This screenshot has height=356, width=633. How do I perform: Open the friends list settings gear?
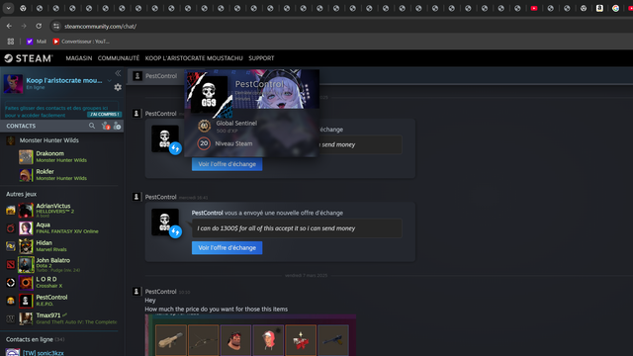[118, 87]
